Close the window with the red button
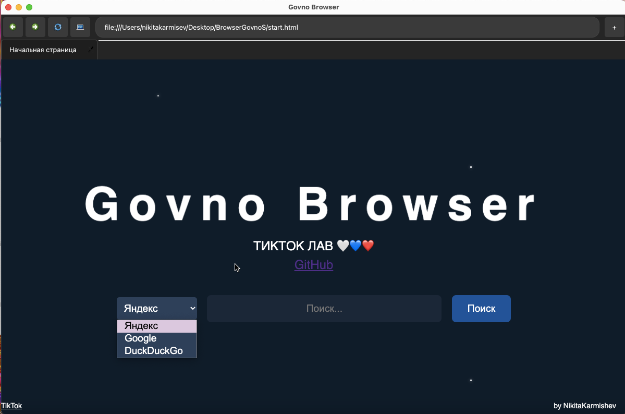The height and width of the screenshot is (414, 625). coord(8,7)
